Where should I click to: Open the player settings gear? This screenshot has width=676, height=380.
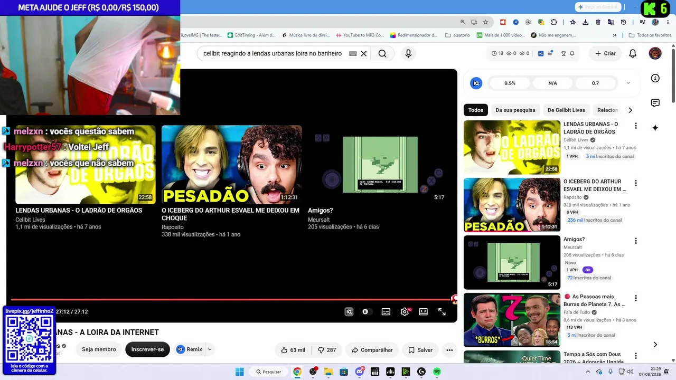(x=405, y=312)
